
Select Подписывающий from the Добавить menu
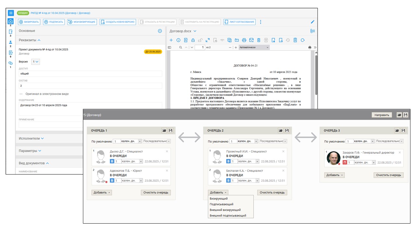click(x=221, y=204)
